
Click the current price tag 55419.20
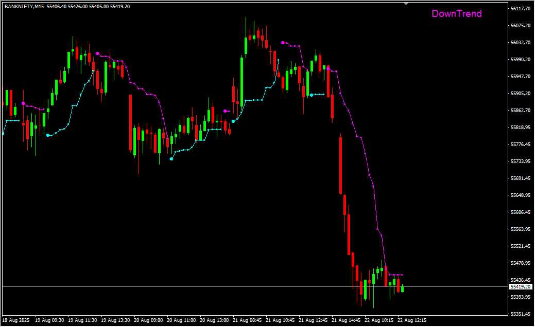(520, 286)
